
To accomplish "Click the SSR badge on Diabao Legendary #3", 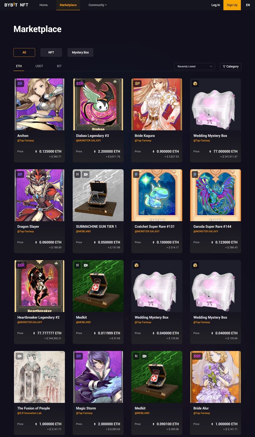I will click(79, 83).
